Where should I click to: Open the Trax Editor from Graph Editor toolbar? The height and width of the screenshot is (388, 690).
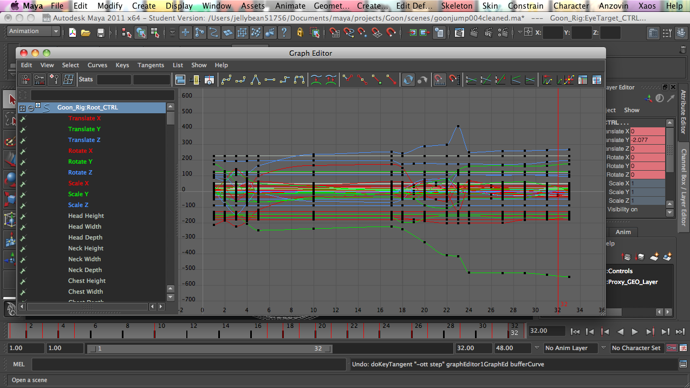tap(597, 80)
